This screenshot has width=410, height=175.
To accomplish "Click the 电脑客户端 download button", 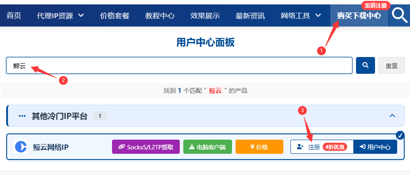I will point(208,147).
